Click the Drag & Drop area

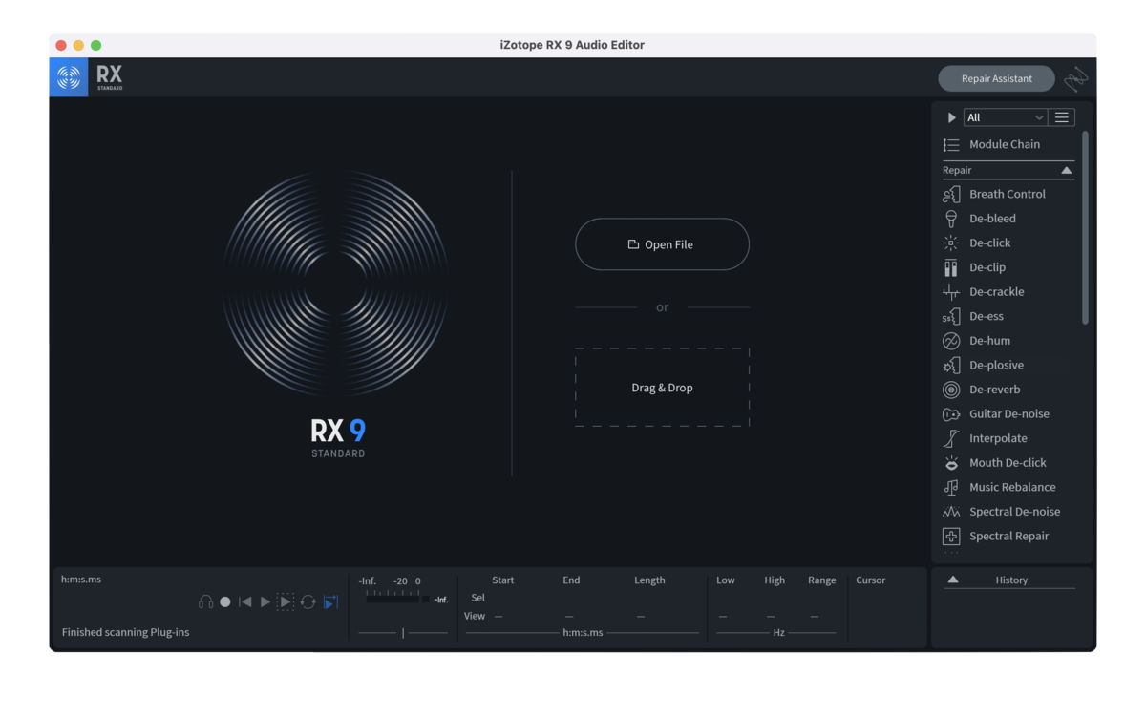pos(662,388)
